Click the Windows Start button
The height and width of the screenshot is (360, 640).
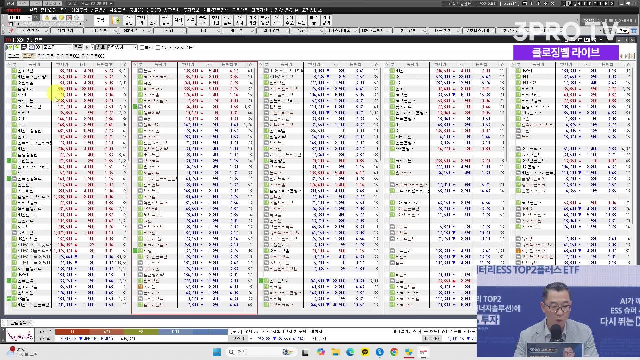(x=217, y=352)
